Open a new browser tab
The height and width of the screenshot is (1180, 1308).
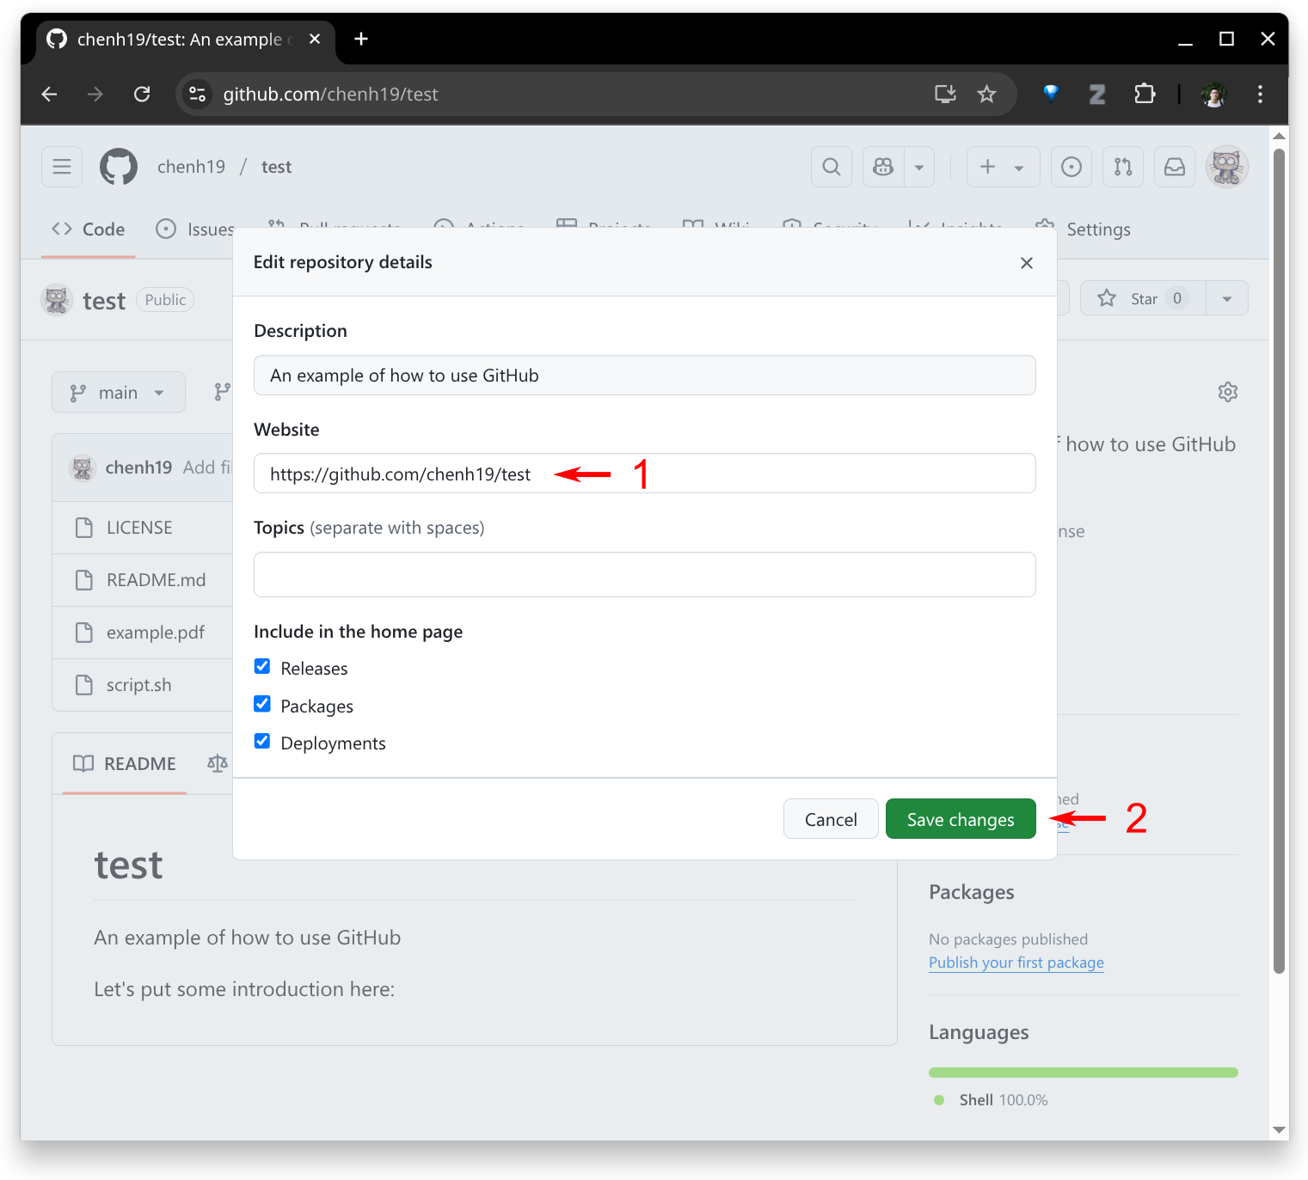pos(361,39)
